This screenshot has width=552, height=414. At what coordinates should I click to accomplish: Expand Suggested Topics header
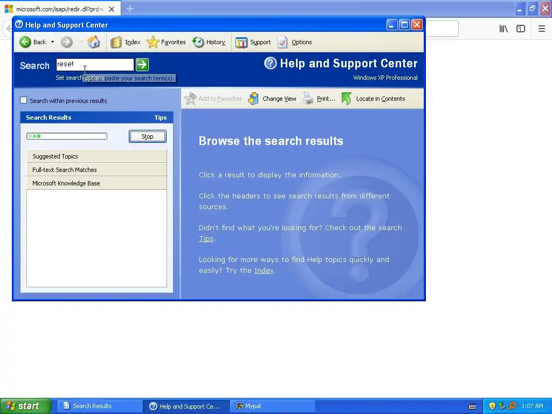pos(96,156)
